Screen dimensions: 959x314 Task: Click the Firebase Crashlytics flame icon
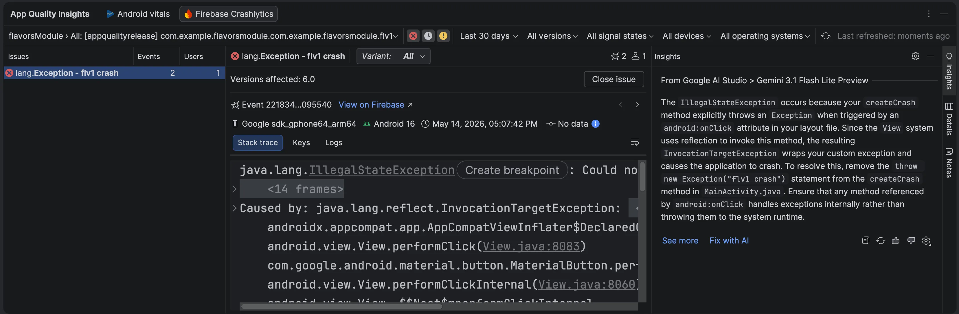188,14
